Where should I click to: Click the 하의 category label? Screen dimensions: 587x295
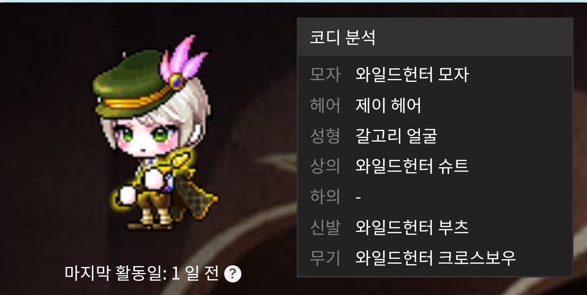[325, 197]
